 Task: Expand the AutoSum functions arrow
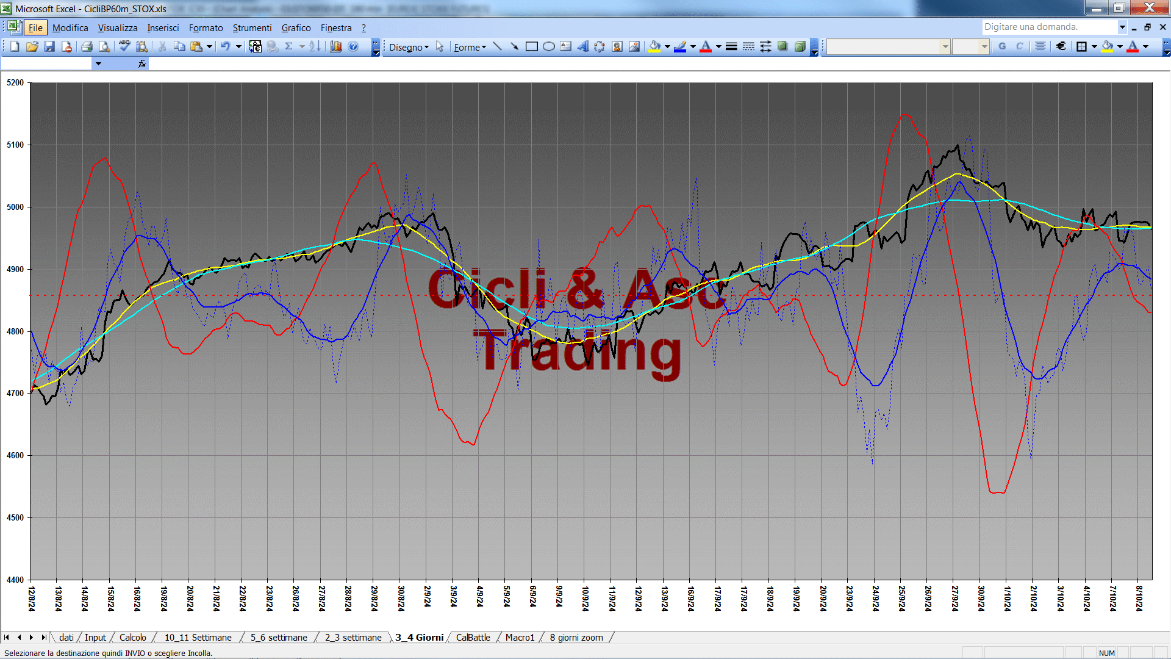(302, 46)
